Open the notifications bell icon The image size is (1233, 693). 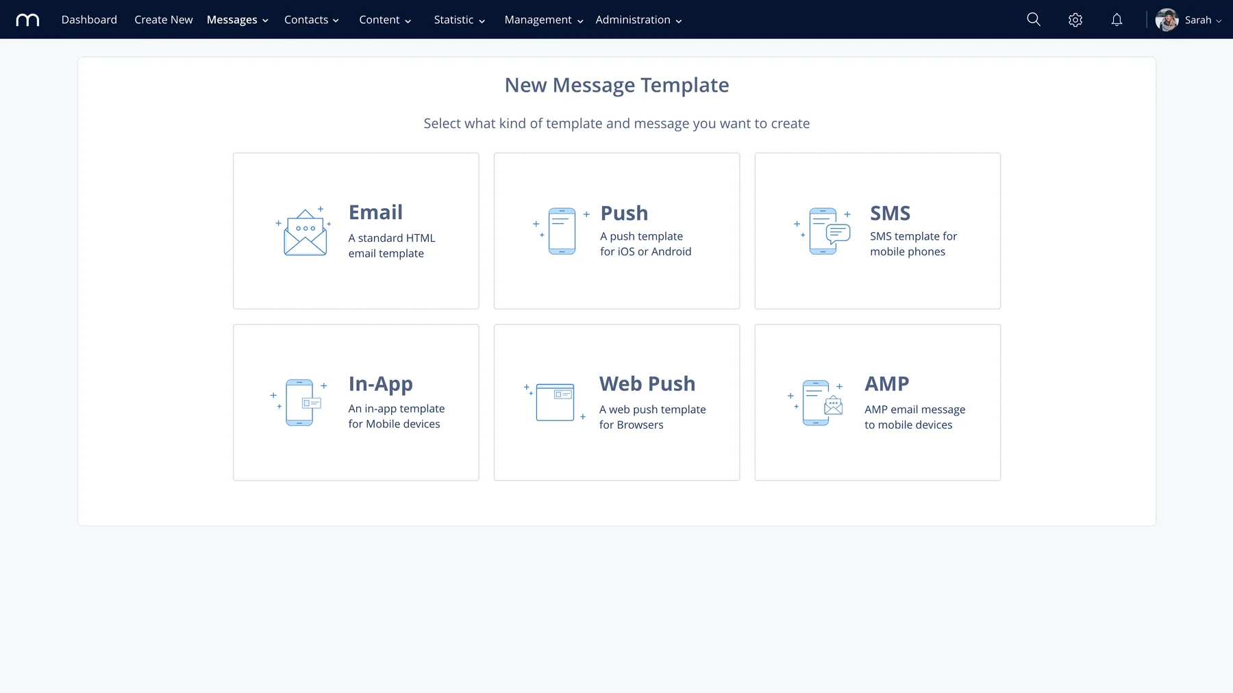pos(1117,20)
